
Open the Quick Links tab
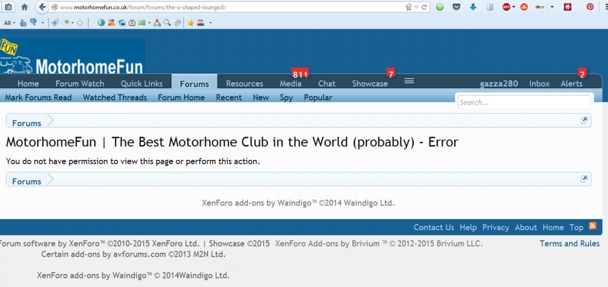142,83
